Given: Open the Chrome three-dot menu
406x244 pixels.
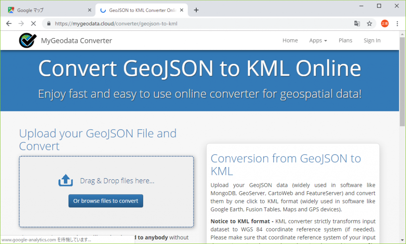Looking at the screenshot, I should coord(398,23).
